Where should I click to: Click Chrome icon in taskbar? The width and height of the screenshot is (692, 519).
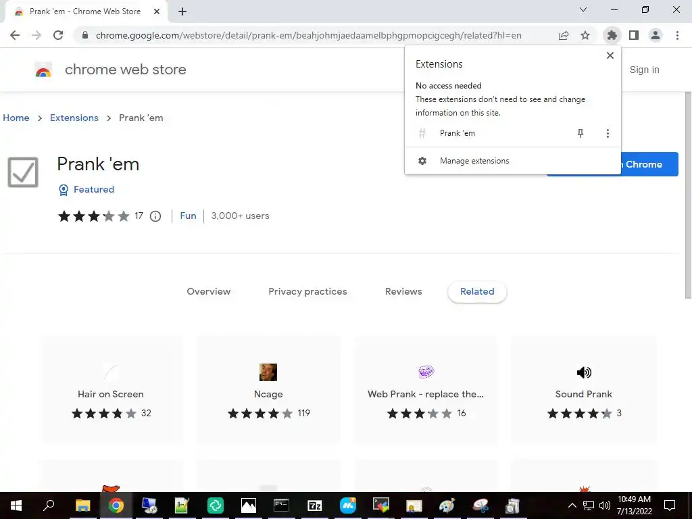[x=116, y=505]
